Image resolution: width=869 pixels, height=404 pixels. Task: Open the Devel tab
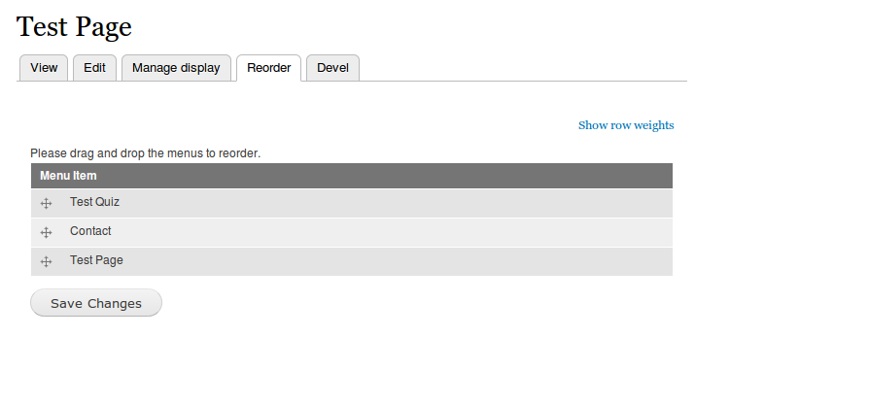tap(332, 68)
